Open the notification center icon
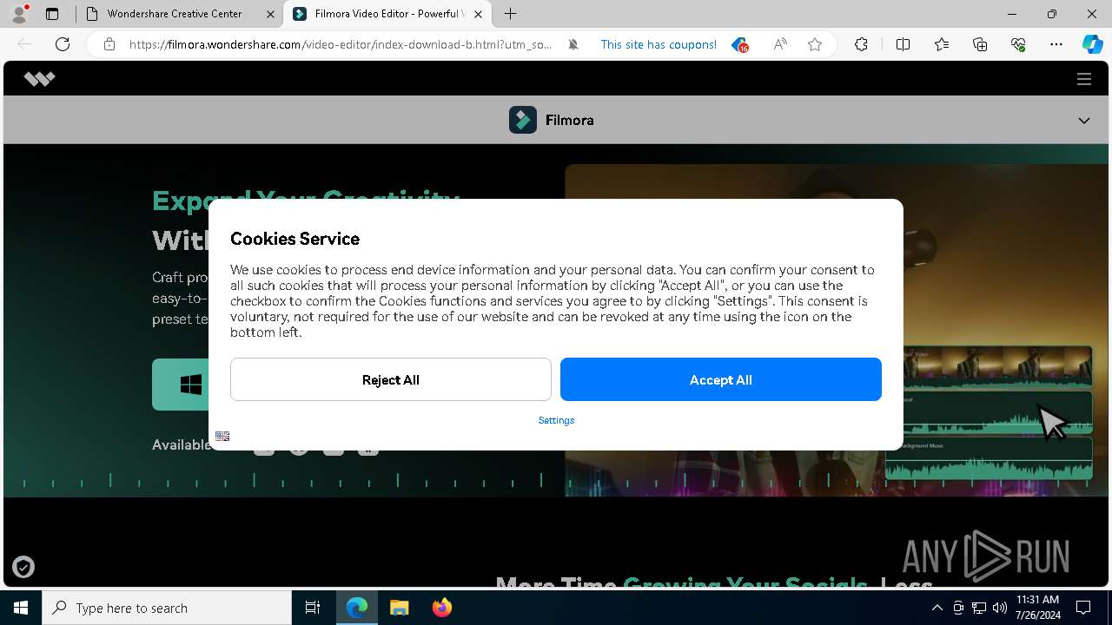 (1083, 608)
